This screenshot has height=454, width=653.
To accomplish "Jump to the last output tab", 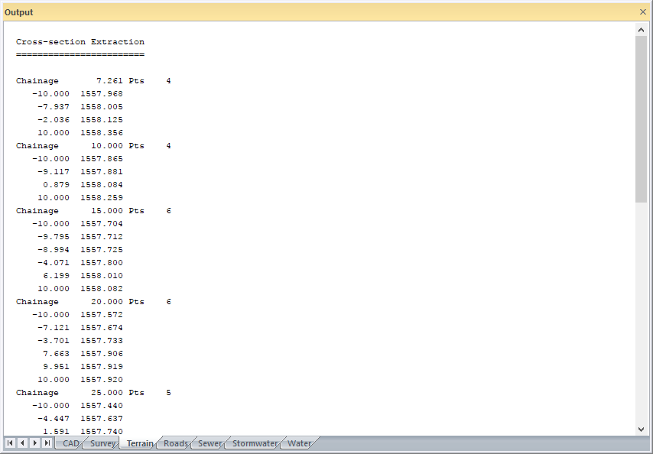I will pos(47,443).
